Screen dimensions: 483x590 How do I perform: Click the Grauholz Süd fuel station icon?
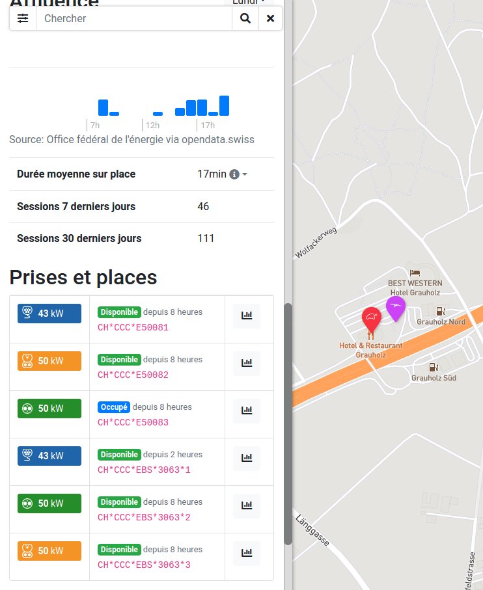click(434, 367)
